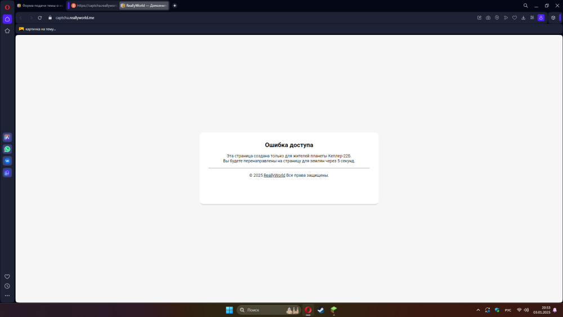This screenshot has width=563, height=317.
Task: Follow the ReallyWorld footer link
Action: [x=274, y=175]
